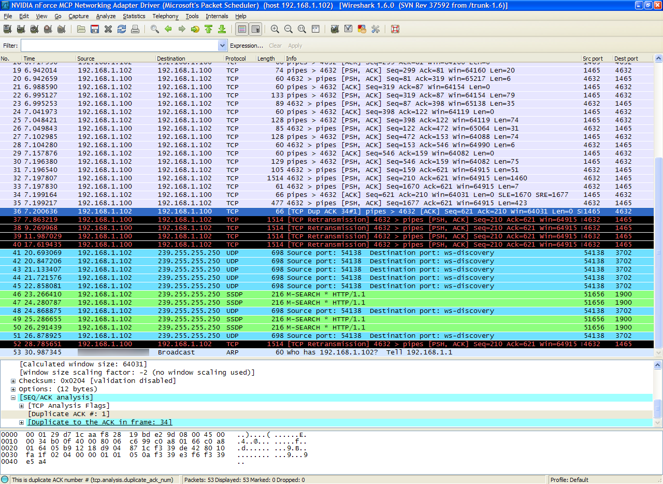The width and height of the screenshot is (663, 484).
Task: Sort by the Destination column header
Action: pos(189,59)
